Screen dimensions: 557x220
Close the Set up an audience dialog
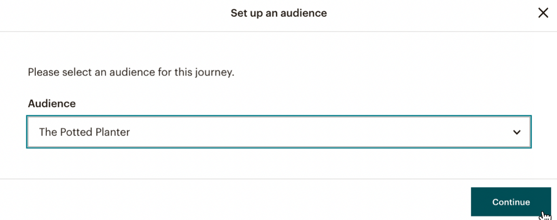543,13
